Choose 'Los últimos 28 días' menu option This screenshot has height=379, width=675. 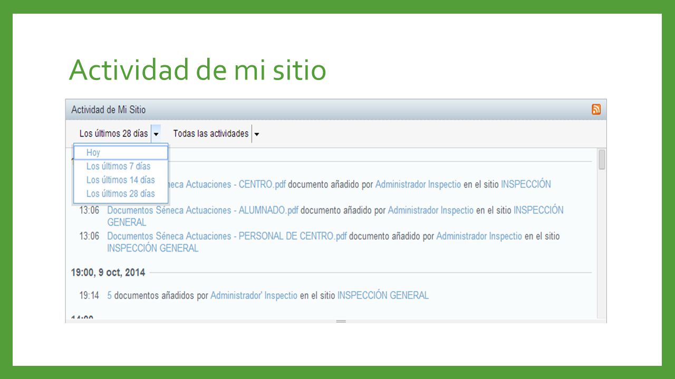coord(121,194)
